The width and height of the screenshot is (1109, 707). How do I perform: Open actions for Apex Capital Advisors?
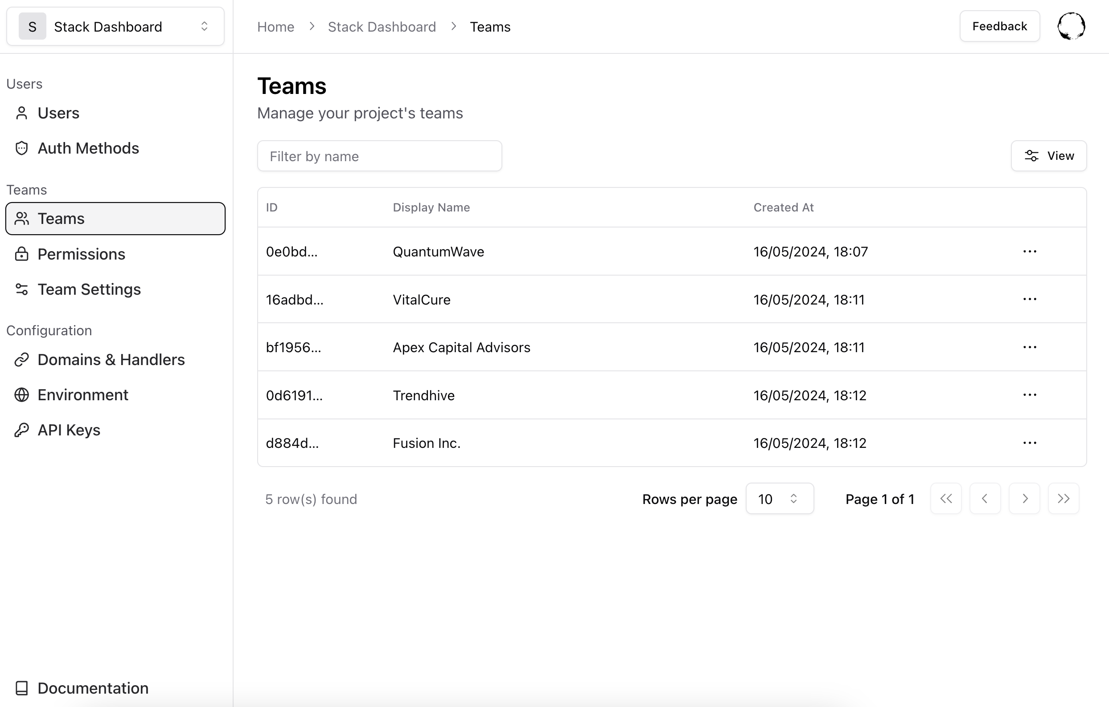pos(1029,347)
